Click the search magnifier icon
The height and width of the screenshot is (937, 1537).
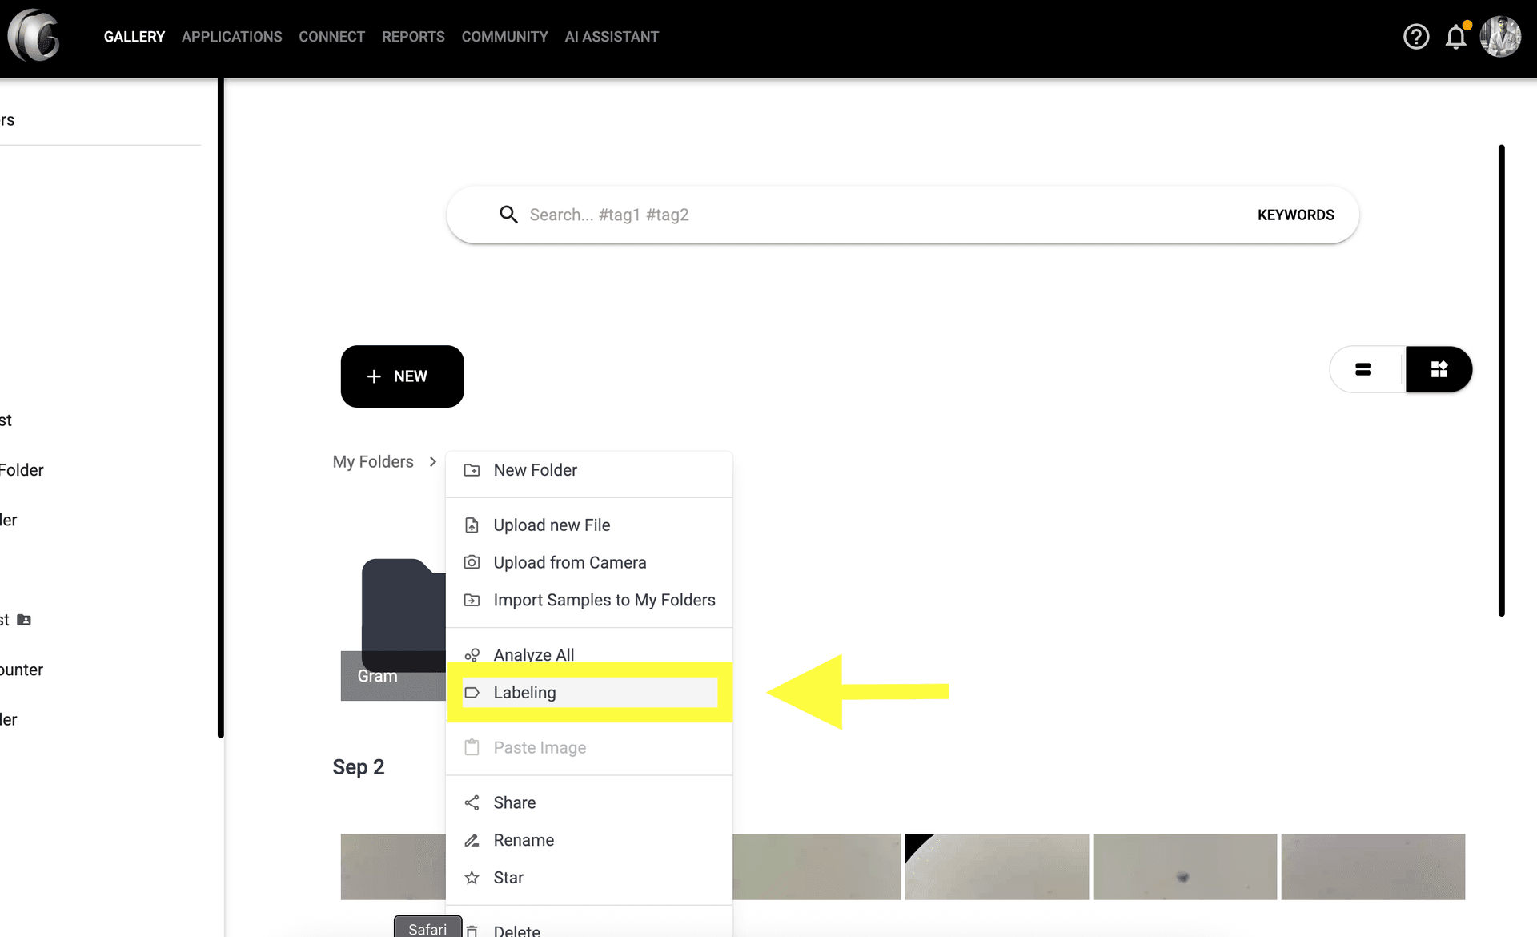[508, 215]
